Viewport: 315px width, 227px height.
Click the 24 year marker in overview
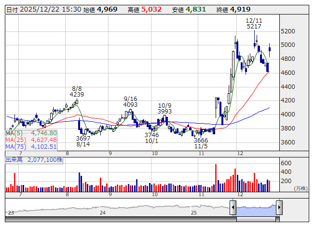(x=102, y=213)
